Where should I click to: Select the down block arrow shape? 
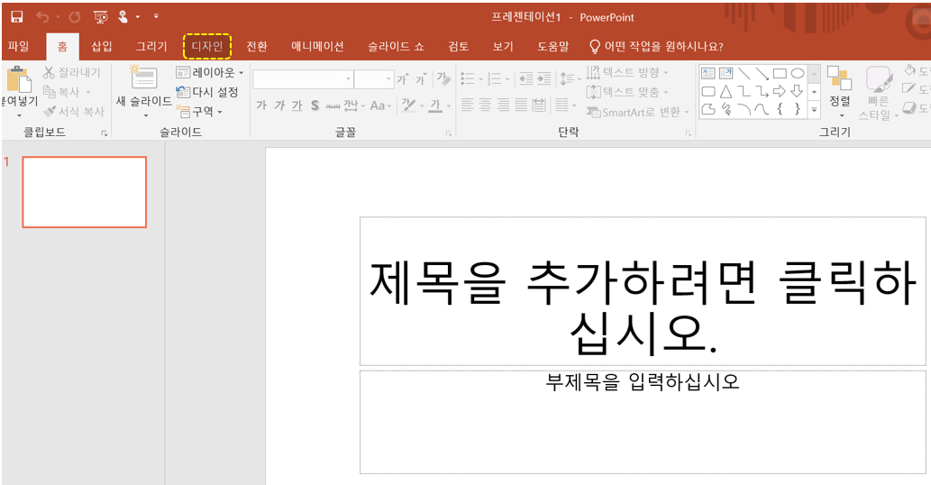click(798, 91)
